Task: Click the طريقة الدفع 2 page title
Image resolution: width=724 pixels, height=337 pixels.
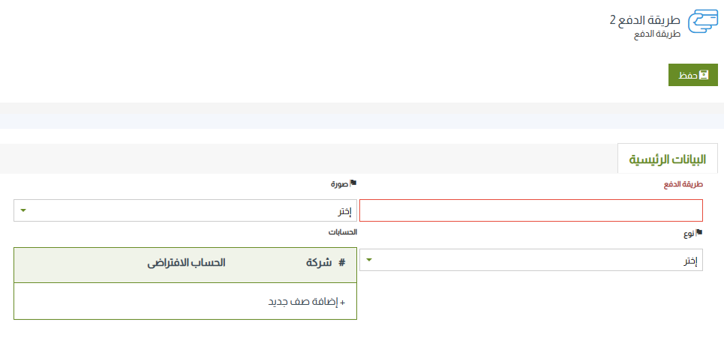Action: pyautogui.click(x=644, y=20)
